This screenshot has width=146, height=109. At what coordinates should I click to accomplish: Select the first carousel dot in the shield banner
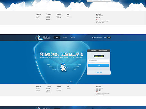tap(69, 82)
